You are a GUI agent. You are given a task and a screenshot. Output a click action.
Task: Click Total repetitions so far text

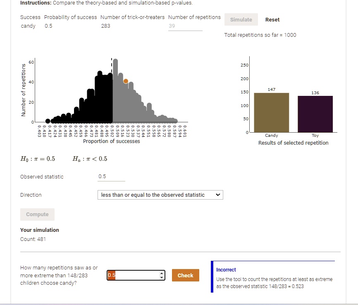(260, 35)
